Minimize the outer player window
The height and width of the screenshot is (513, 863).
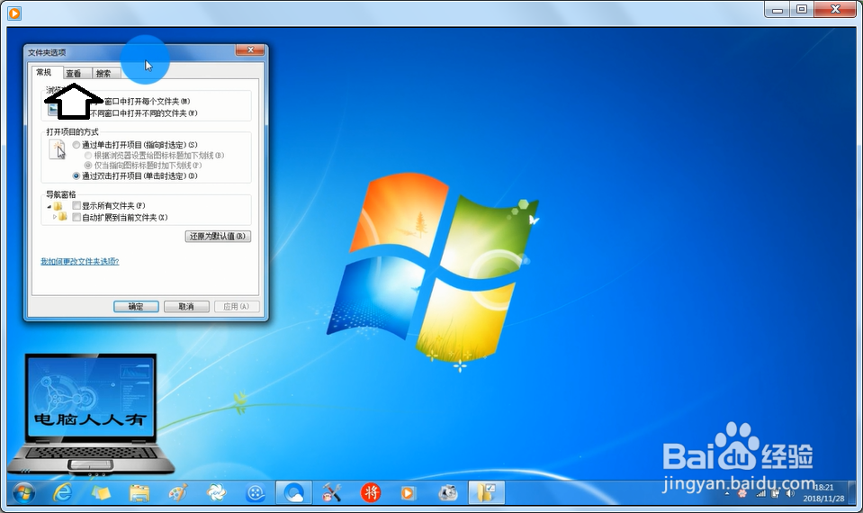pos(778,9)
